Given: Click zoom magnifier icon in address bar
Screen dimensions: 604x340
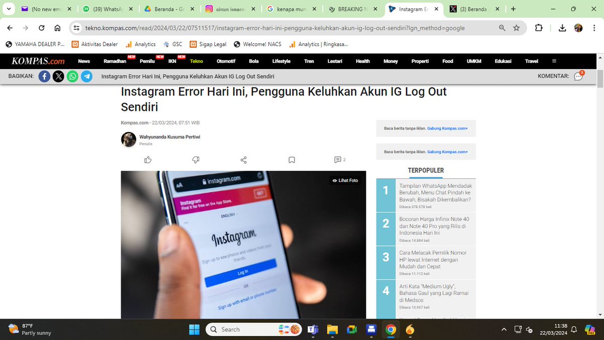Looking at the screenshot, I should (502, 28).
